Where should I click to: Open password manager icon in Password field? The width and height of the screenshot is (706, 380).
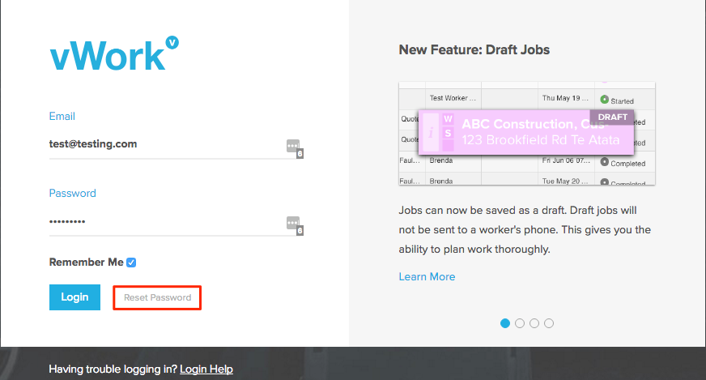point(295,225)
